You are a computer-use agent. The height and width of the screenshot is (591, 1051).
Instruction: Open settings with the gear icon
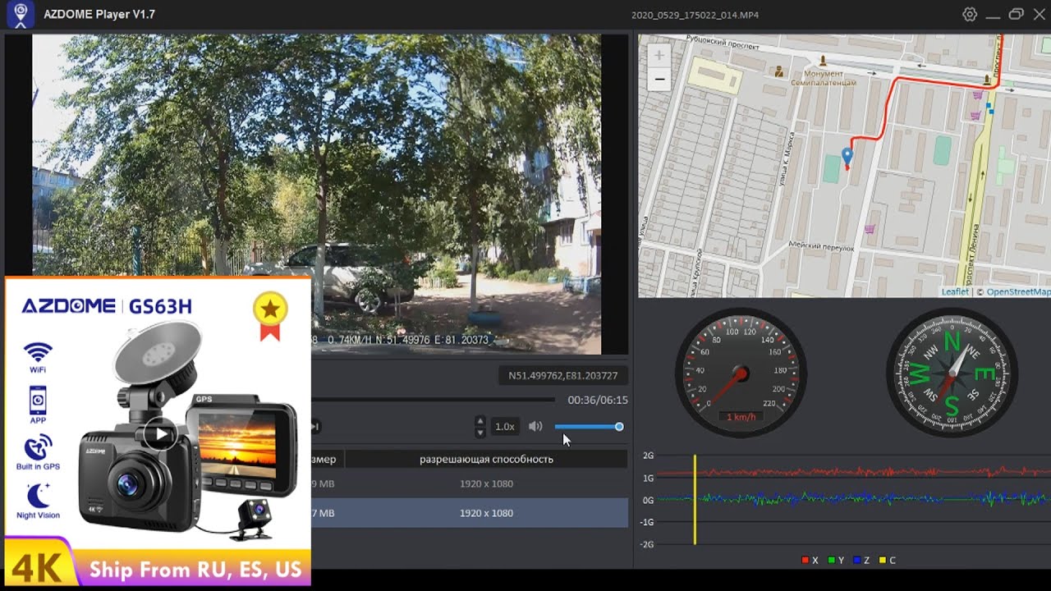coord(970,15)
